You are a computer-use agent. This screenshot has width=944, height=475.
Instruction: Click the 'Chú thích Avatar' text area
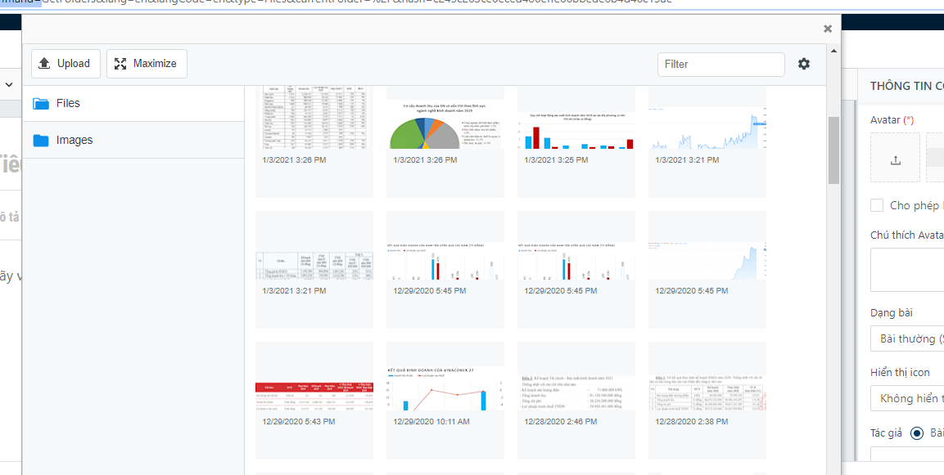click(x=907, y=269)
